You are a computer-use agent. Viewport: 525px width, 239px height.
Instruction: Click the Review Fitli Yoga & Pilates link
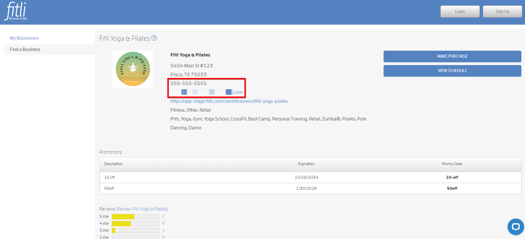click(142, 209)
